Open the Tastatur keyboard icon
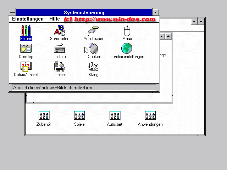 pos(60,49)
